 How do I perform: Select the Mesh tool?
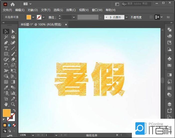[6, 82]
